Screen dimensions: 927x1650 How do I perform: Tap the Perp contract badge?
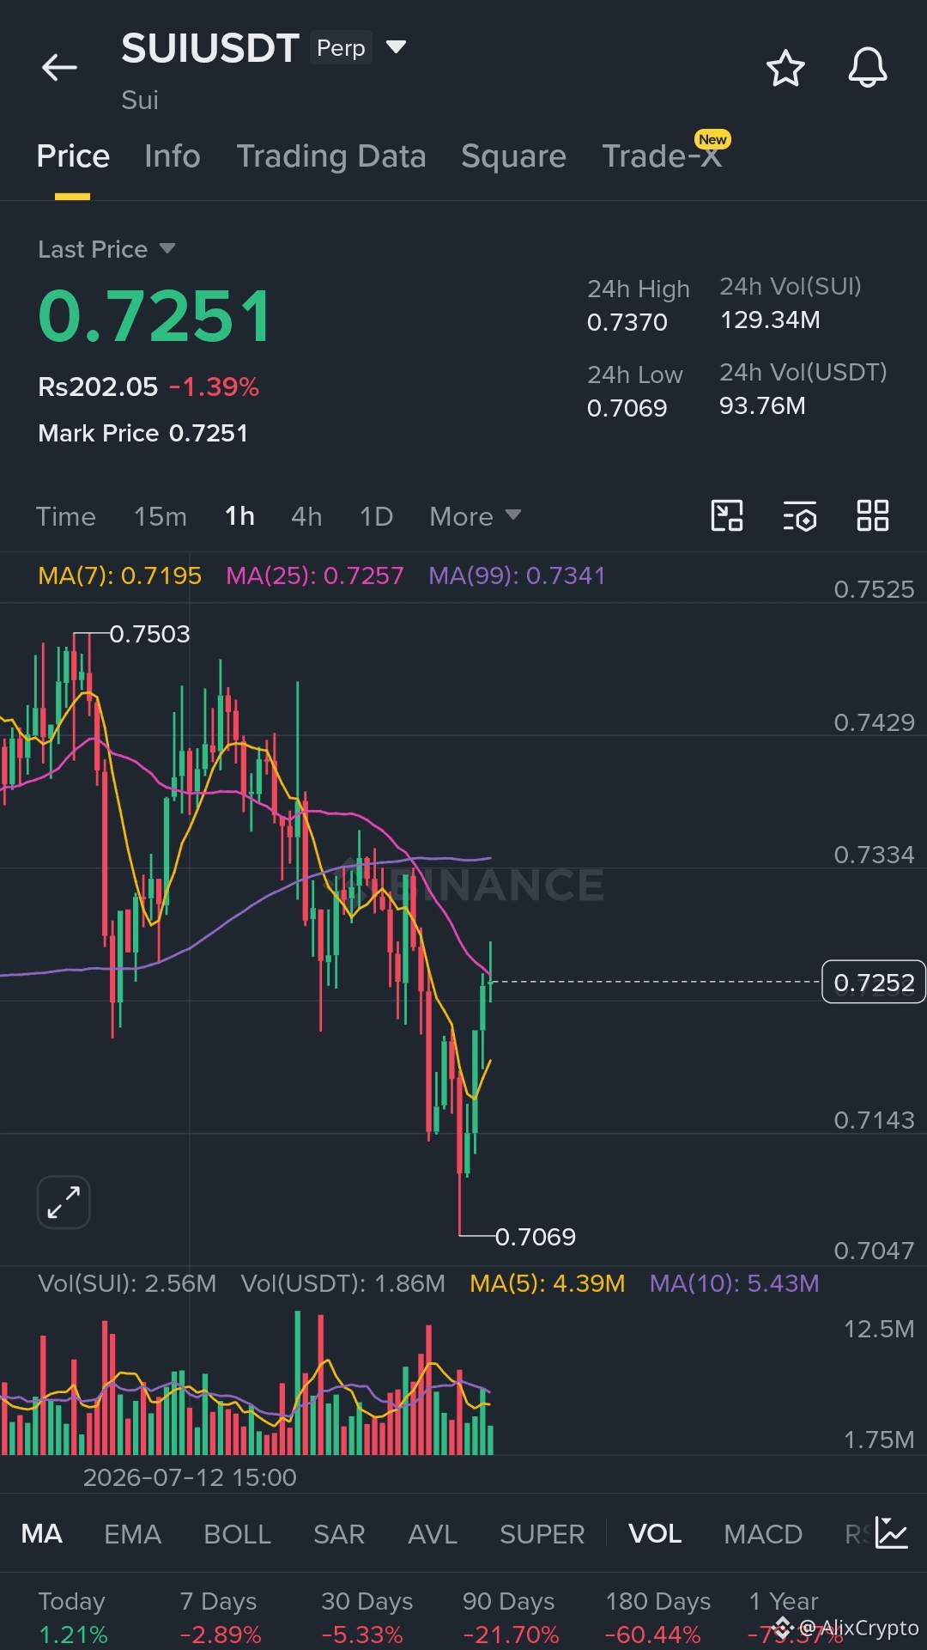coord(341,47)
